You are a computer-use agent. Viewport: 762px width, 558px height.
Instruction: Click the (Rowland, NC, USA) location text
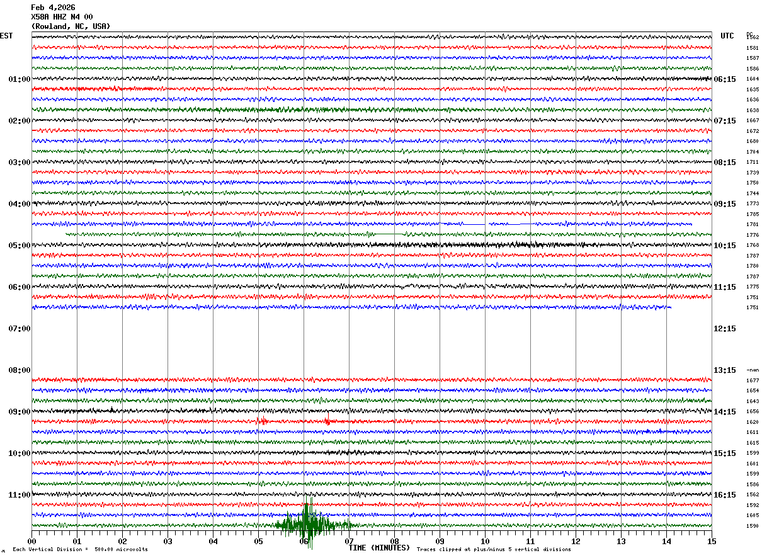71,26
